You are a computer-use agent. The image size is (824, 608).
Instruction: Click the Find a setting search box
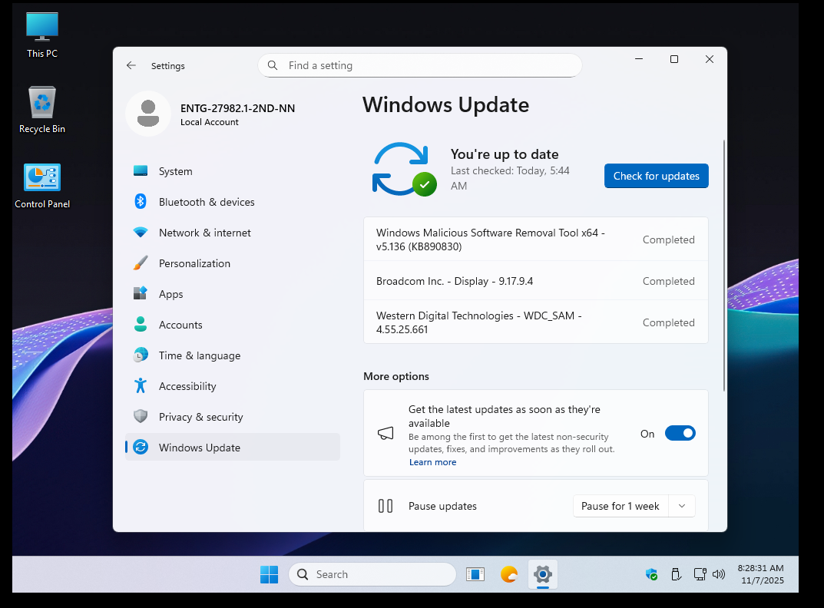(420, 65)
